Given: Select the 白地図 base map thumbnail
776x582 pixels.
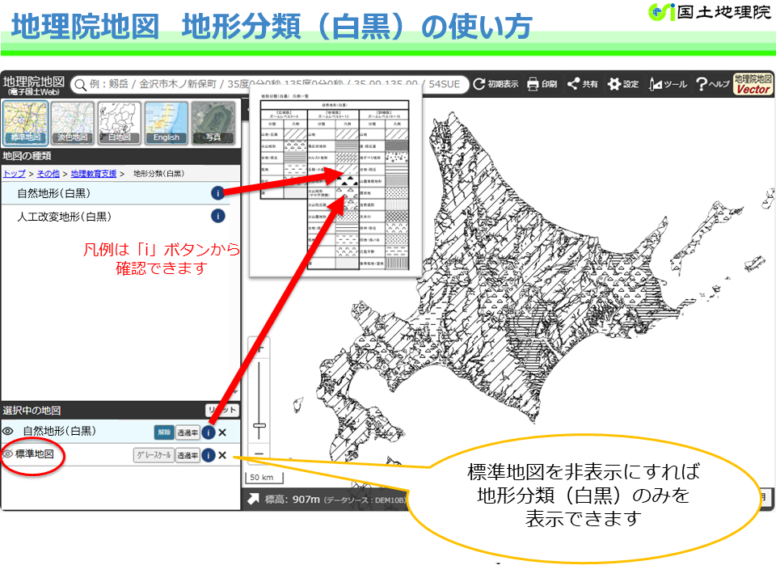Looking at the screenshot, I should [120, 123].
